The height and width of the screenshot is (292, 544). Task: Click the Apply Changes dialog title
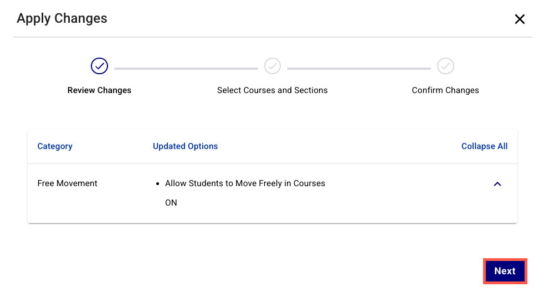point(62,18)
